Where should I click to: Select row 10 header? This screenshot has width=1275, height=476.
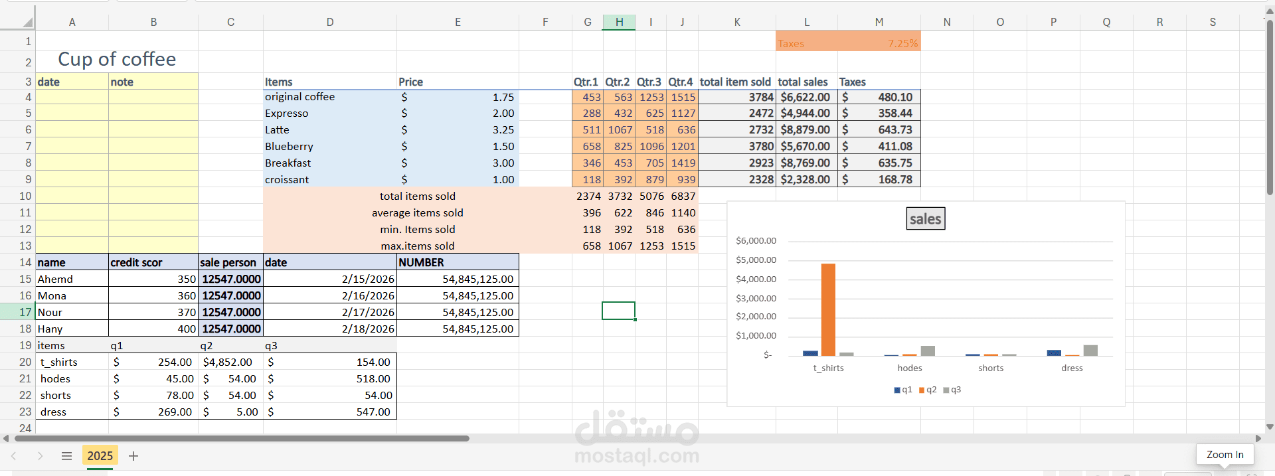(18, 196)
